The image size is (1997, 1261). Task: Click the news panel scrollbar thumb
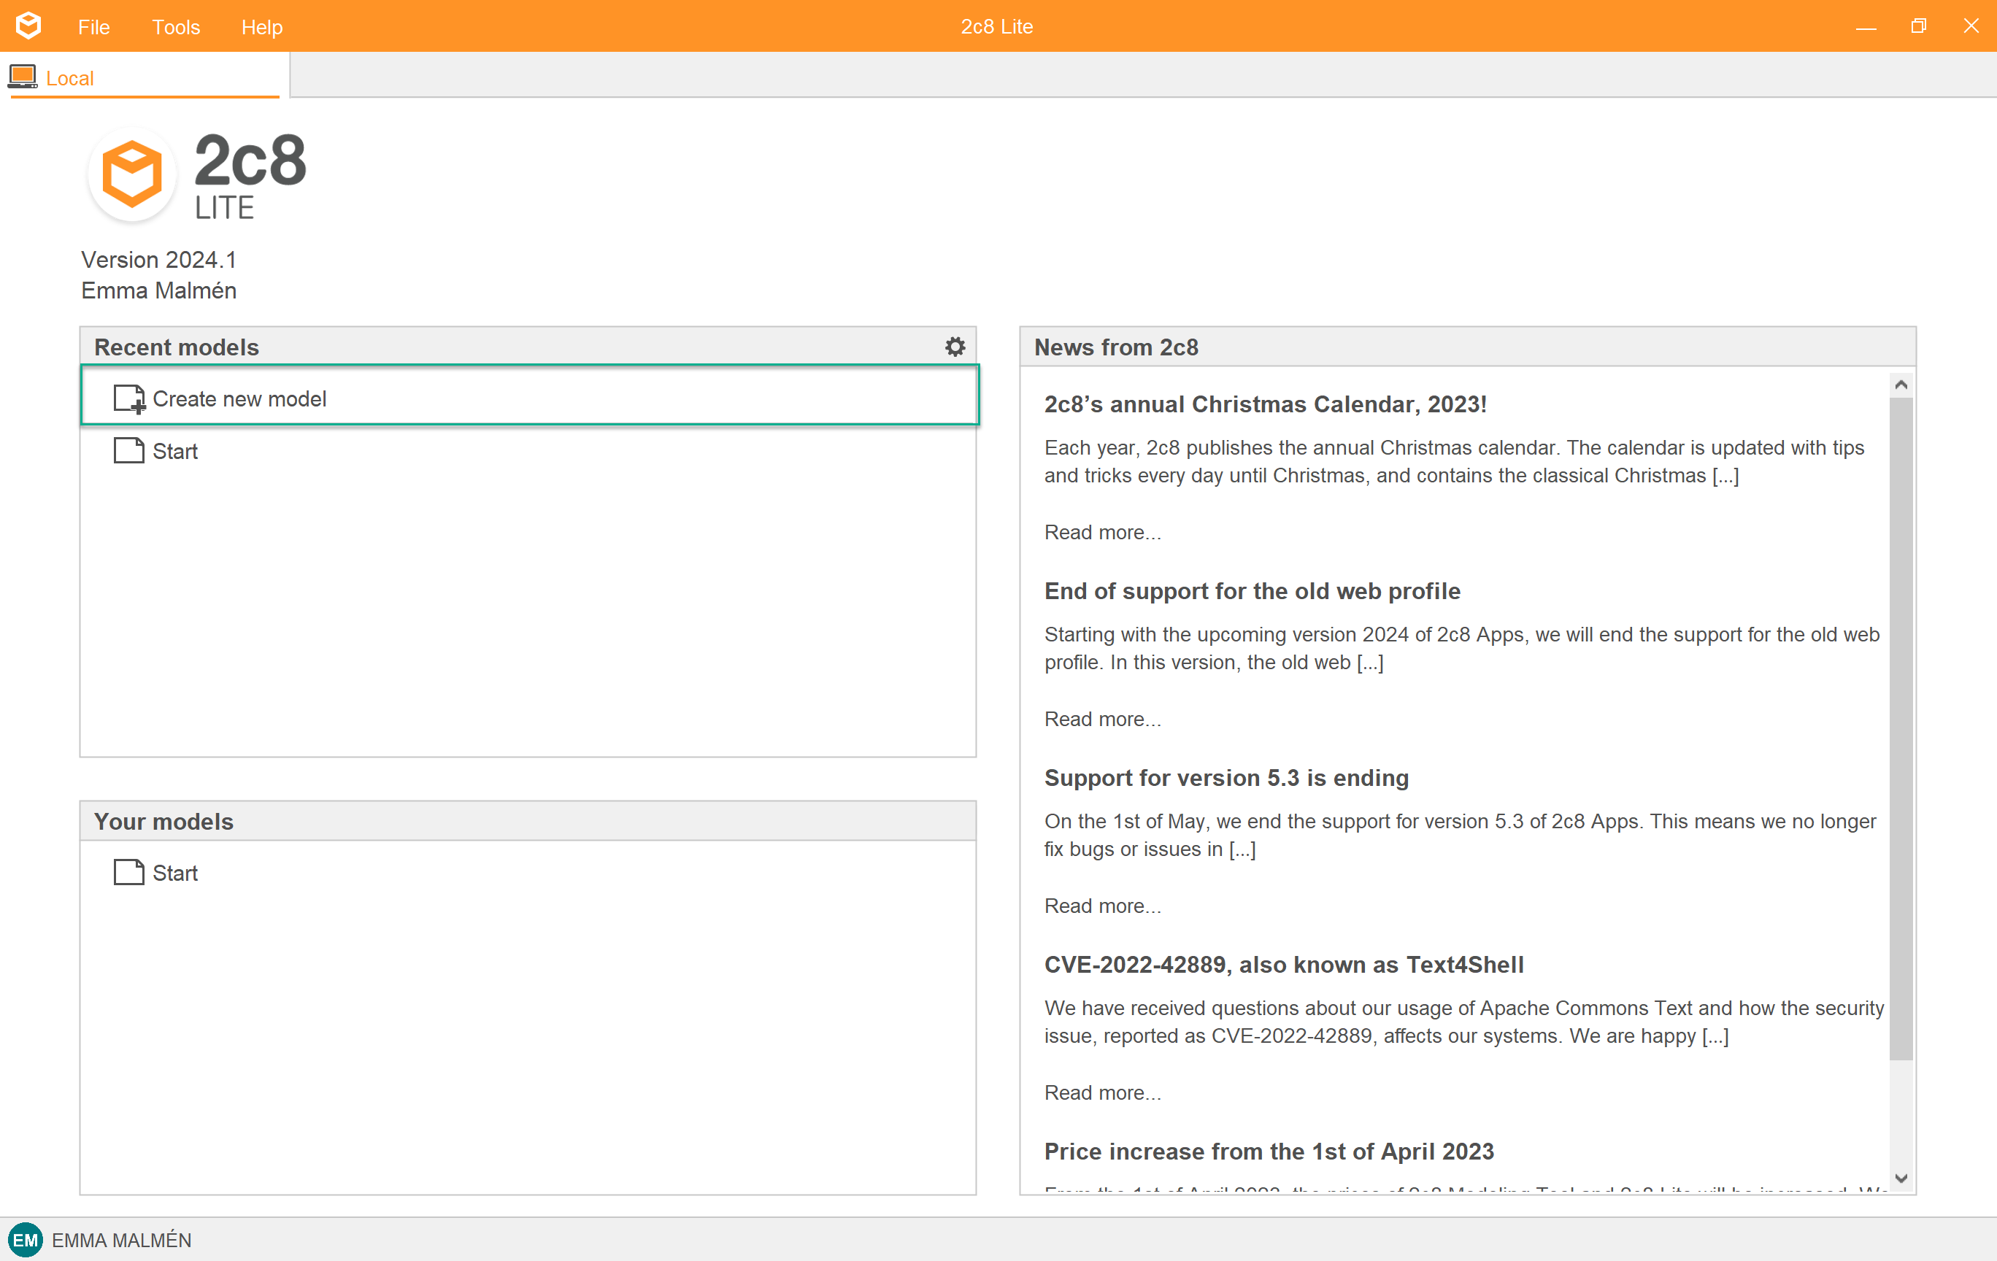tap(1901, 729)
